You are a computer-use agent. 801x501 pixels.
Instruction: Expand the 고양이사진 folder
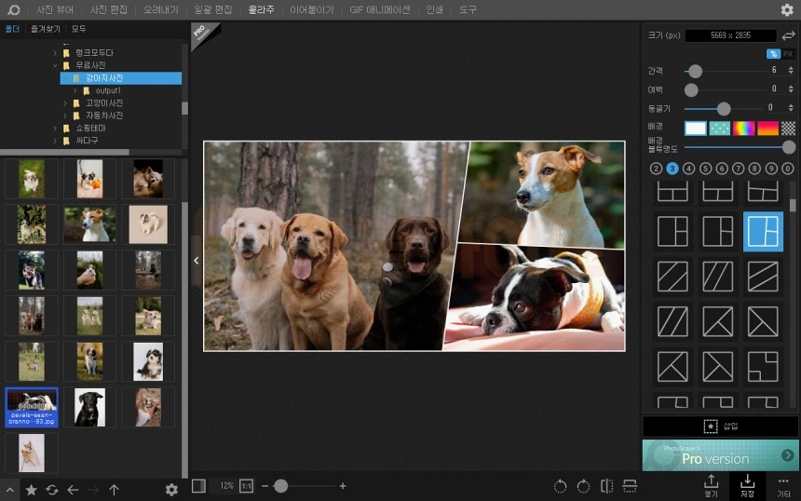(x=65, y=103)
